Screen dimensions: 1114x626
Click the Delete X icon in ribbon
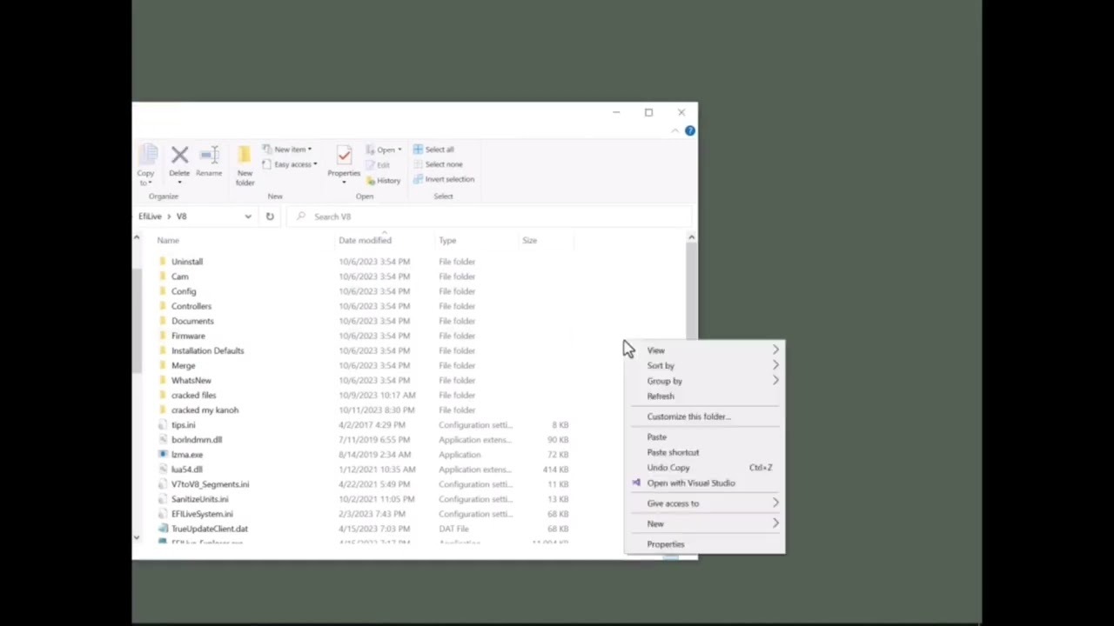click(179, 156)
